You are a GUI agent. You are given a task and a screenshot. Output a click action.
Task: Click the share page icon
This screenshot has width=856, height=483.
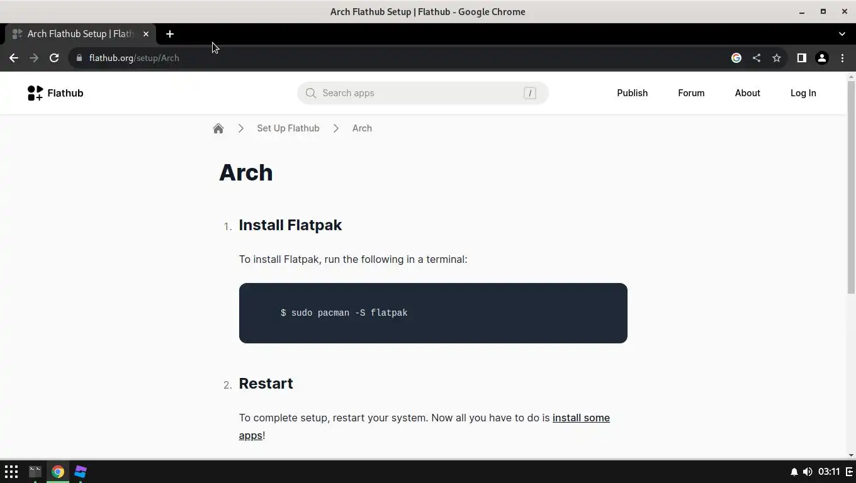757,58
